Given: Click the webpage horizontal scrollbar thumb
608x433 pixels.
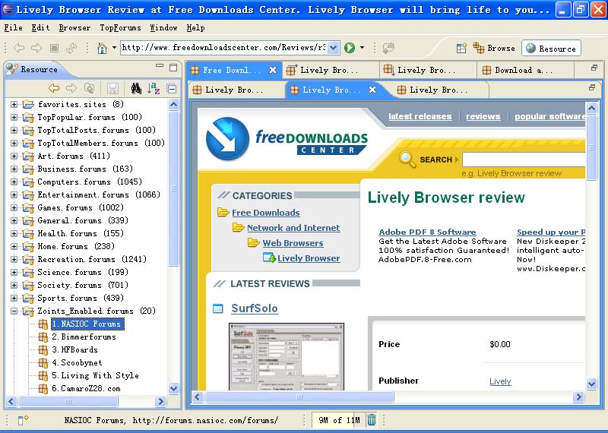Looking at the screenshot, I should (299, 397).
